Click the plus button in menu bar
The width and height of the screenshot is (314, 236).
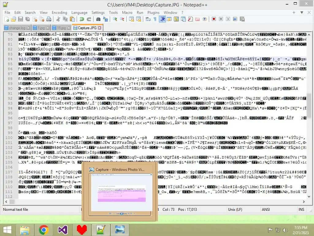pyautogui.click(x=294, y=12)
